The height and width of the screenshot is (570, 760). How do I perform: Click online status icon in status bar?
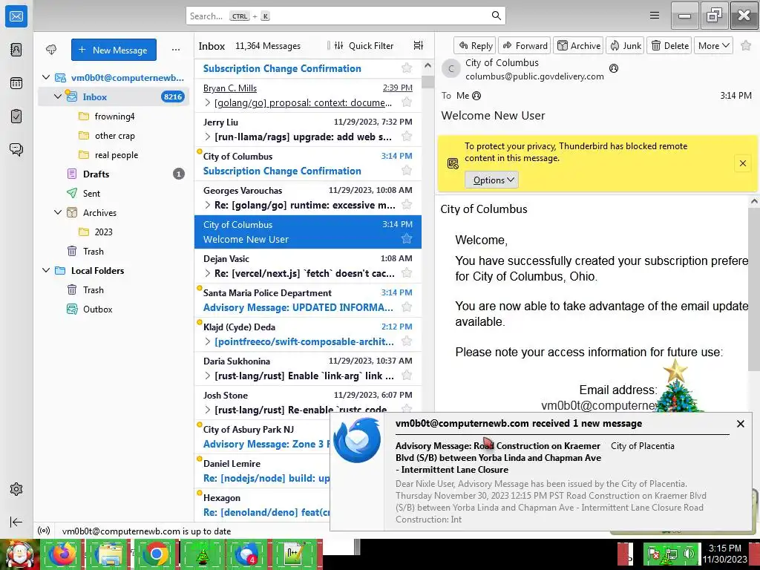[44, 531]
